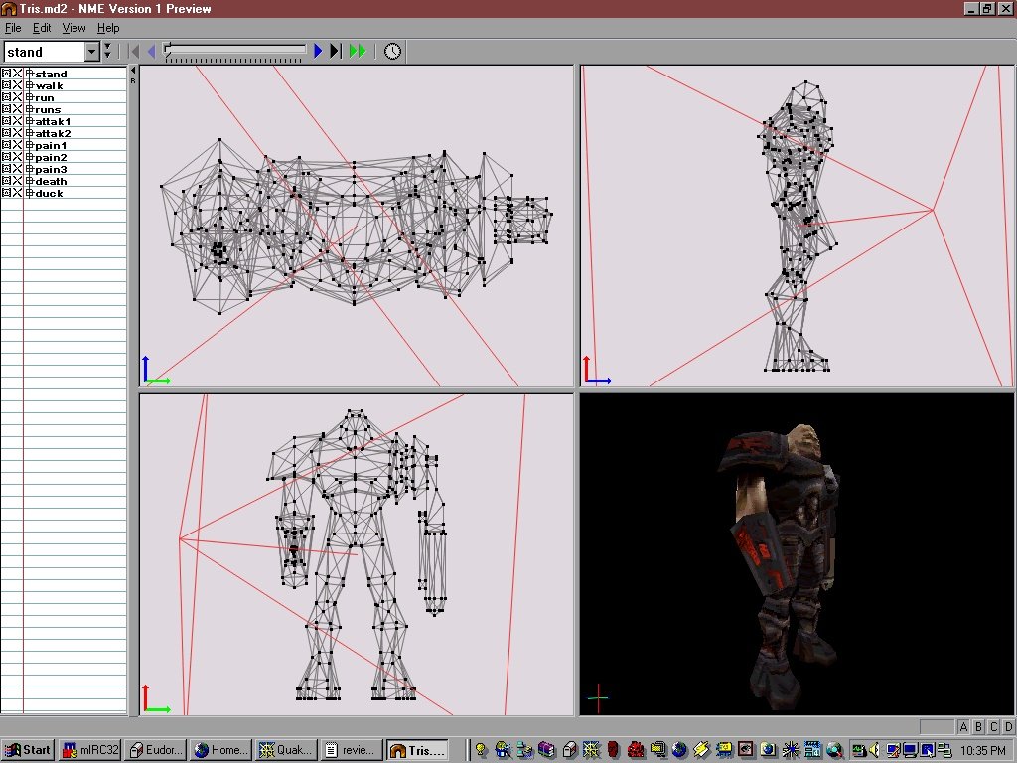Image resolution: width=1017 pixels, height=763 pixels.
Task: Select the 'pain3' animation name
Action: [51, 169]
